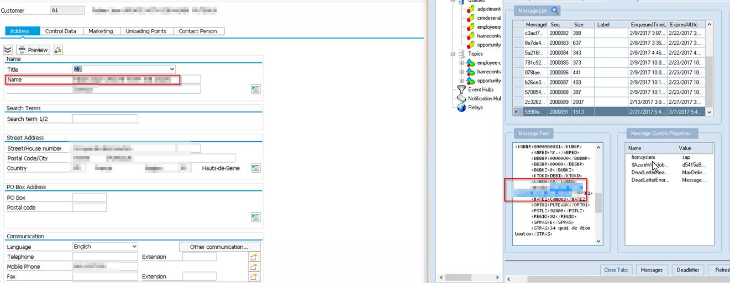Viewport: 730px width, 283px height.
Task: Switch to the Control Data tab
Action: click(x=61, y=31)
